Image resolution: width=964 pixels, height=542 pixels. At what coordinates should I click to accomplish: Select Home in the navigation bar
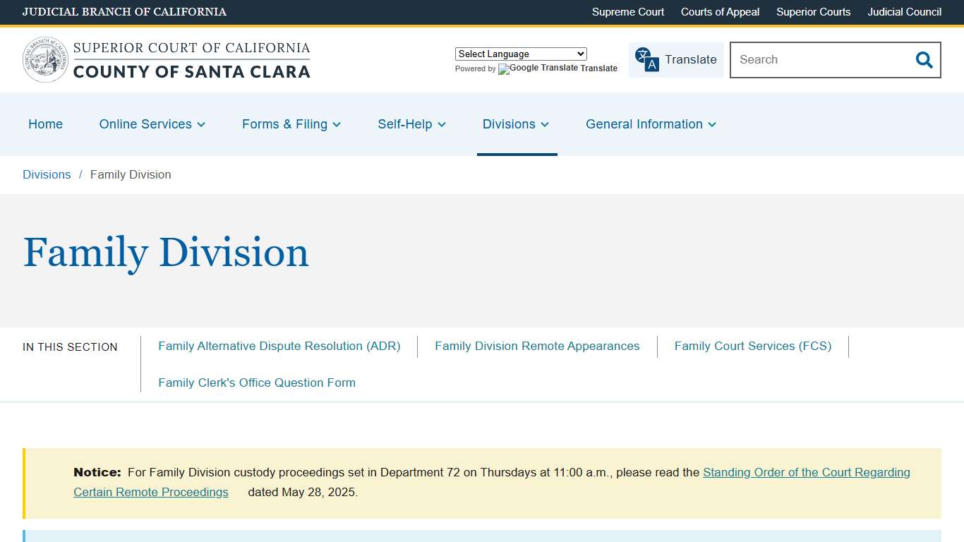(45, 124)
